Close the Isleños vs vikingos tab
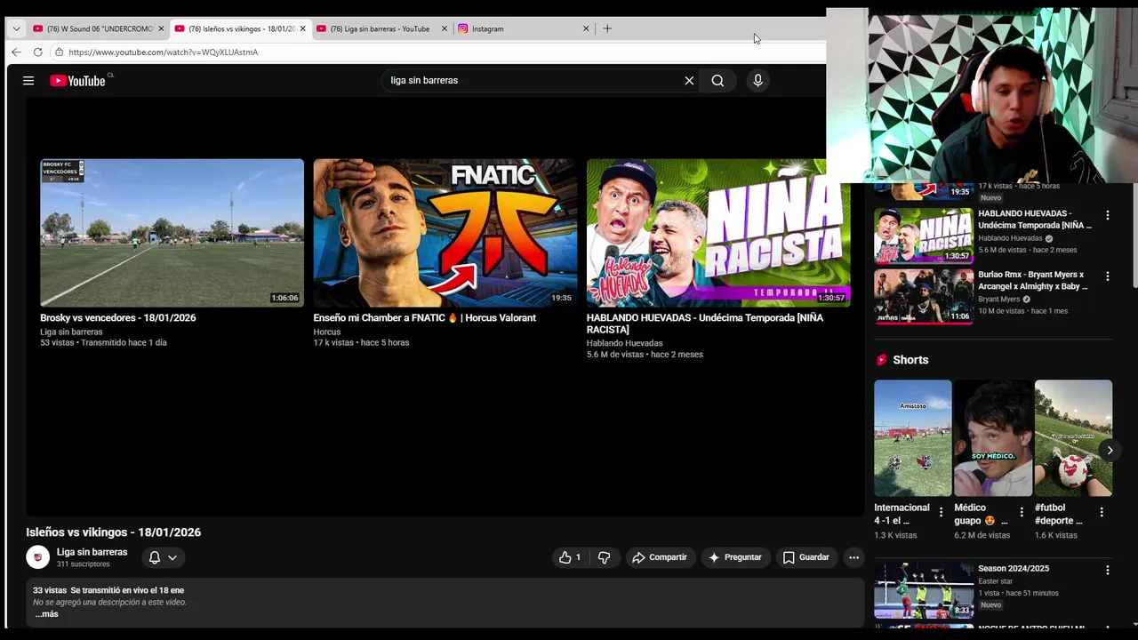This screenshot has height=640, width=1138. pos(302,28)
